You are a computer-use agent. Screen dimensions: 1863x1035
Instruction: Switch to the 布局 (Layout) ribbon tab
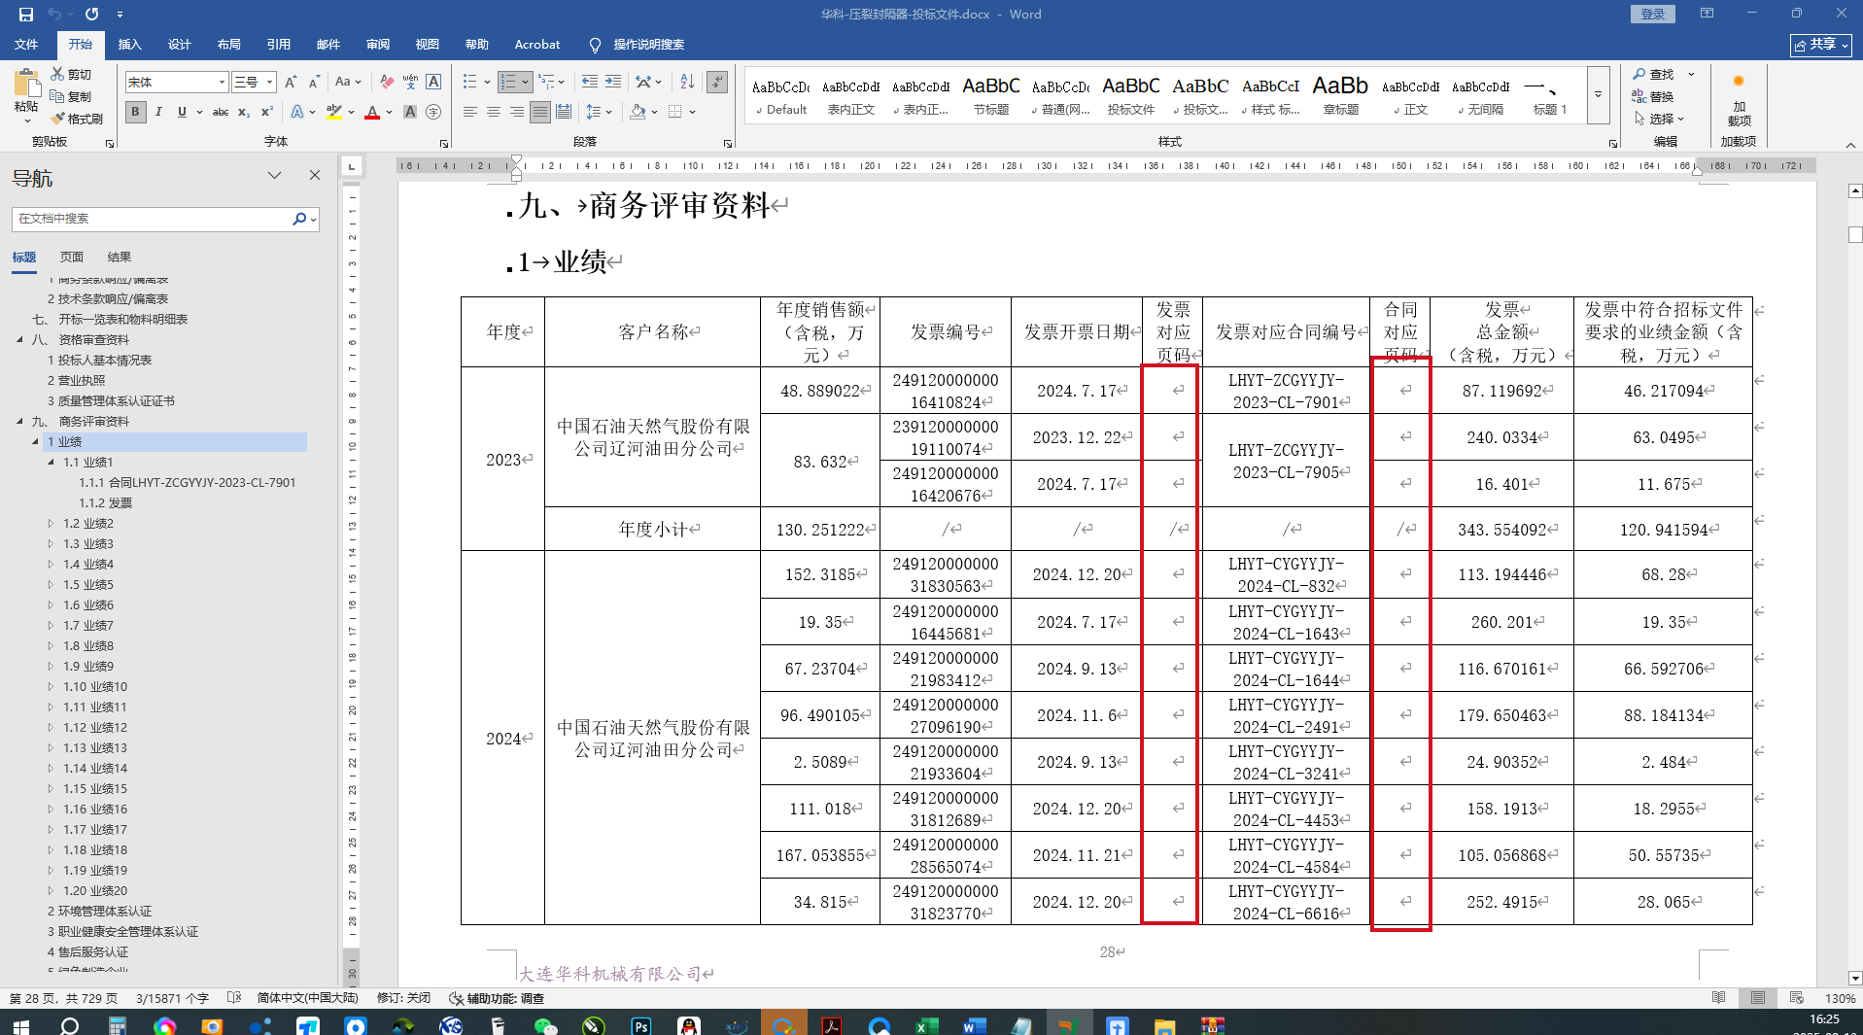pyautogui.click(x=229, y=45)
